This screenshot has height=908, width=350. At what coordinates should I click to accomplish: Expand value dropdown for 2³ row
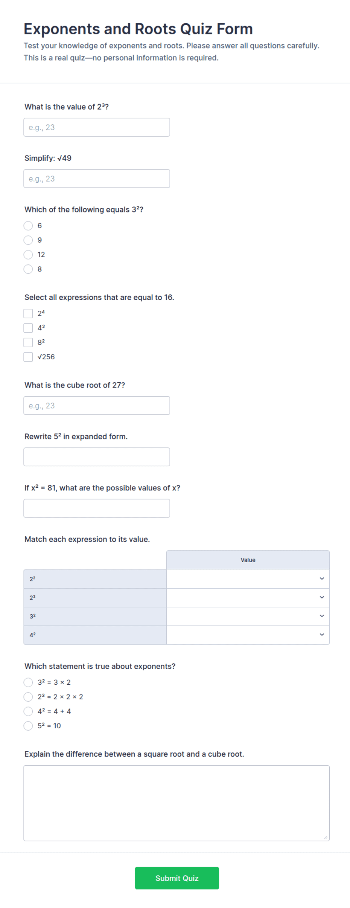pos(248,598)
